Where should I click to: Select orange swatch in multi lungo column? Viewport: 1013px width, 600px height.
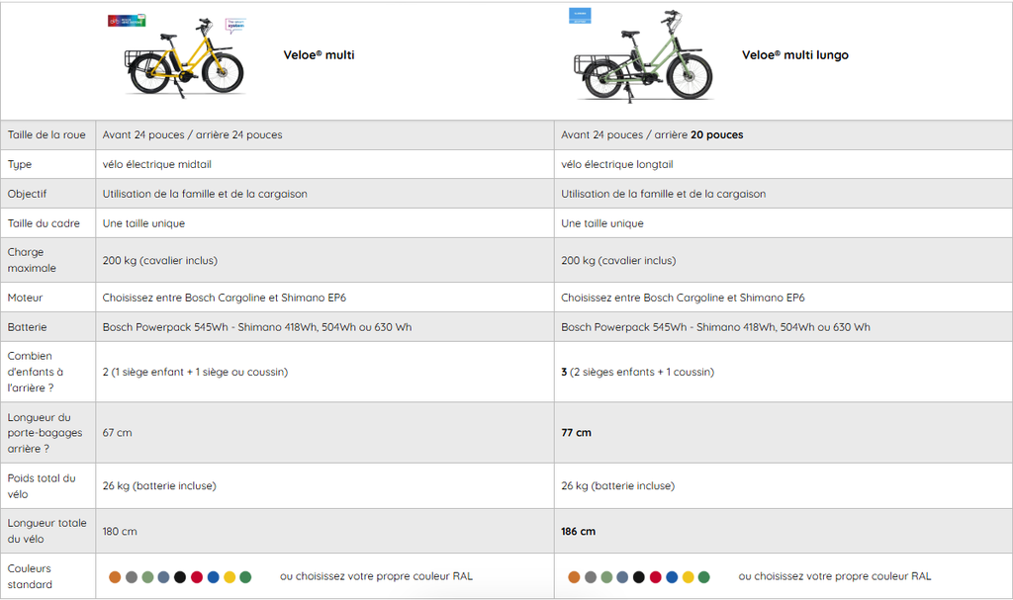click(x=575, y=576)
